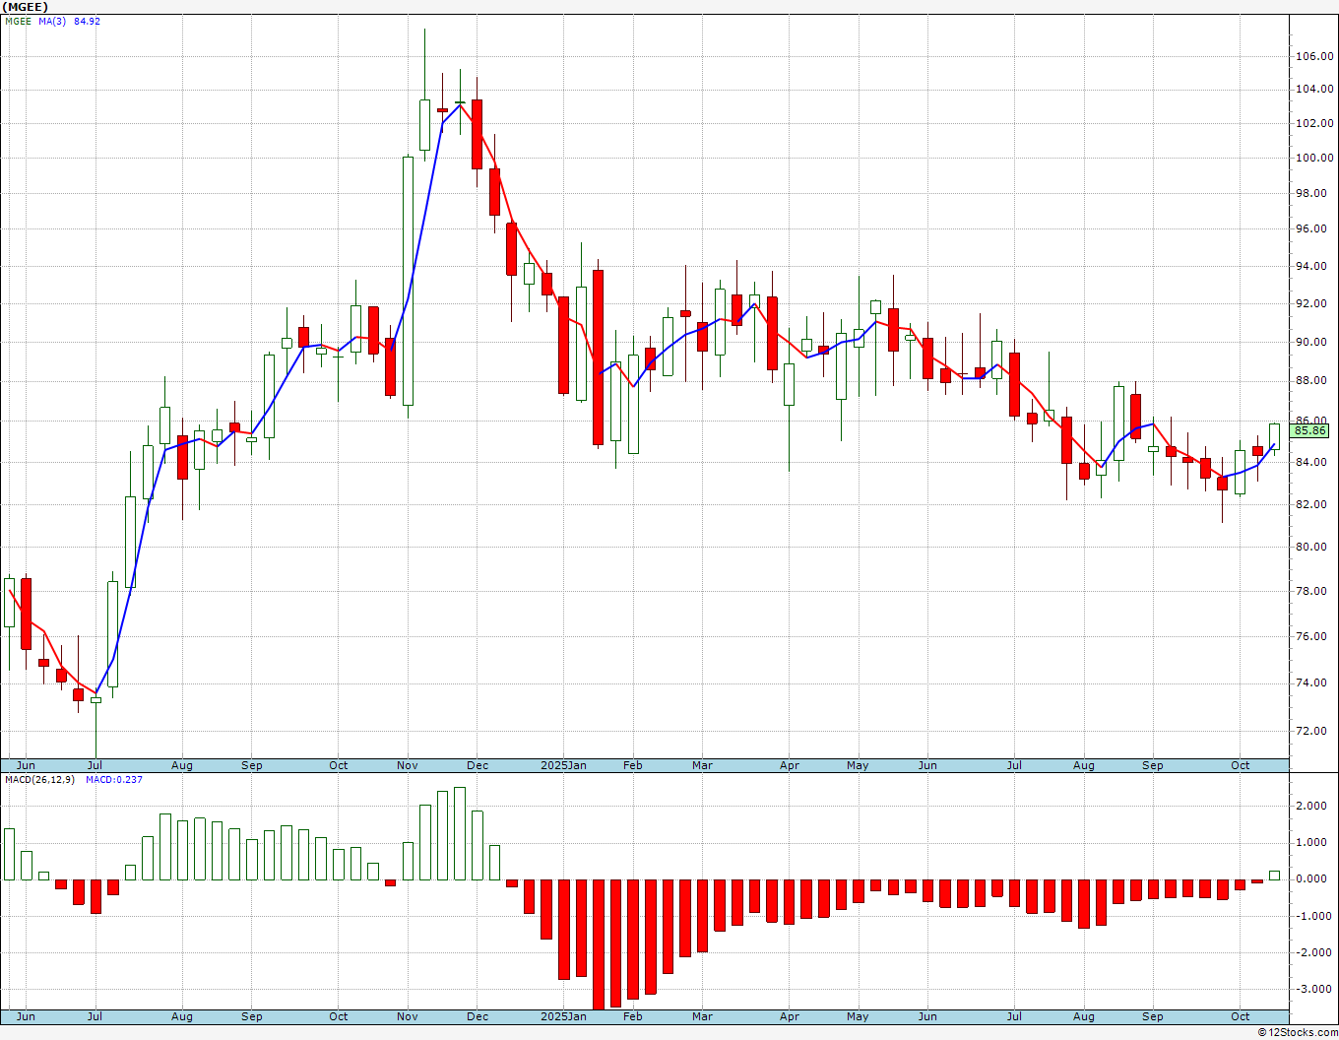Click the green MGEE legend label beside MA(3)
Screen dimensions: 1339x1040
[x=19, y=21]
